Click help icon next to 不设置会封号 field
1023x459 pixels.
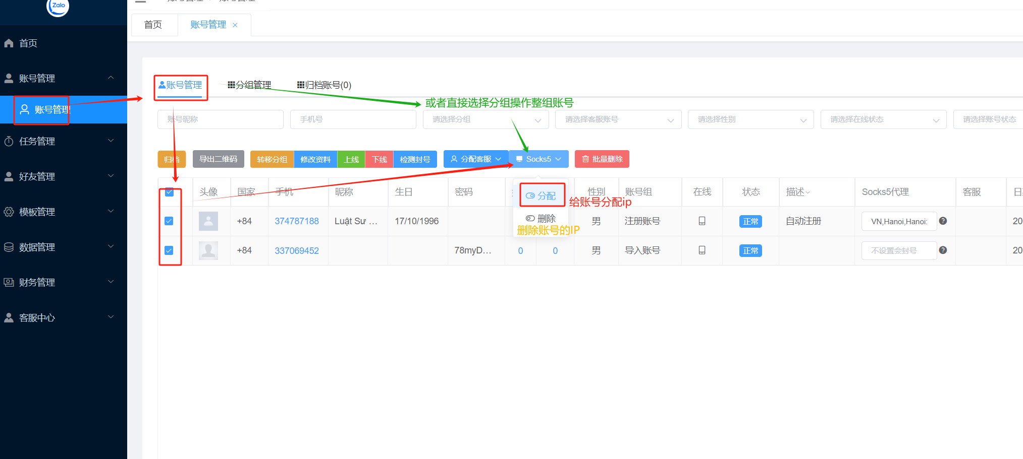click(x=943, y=250)
